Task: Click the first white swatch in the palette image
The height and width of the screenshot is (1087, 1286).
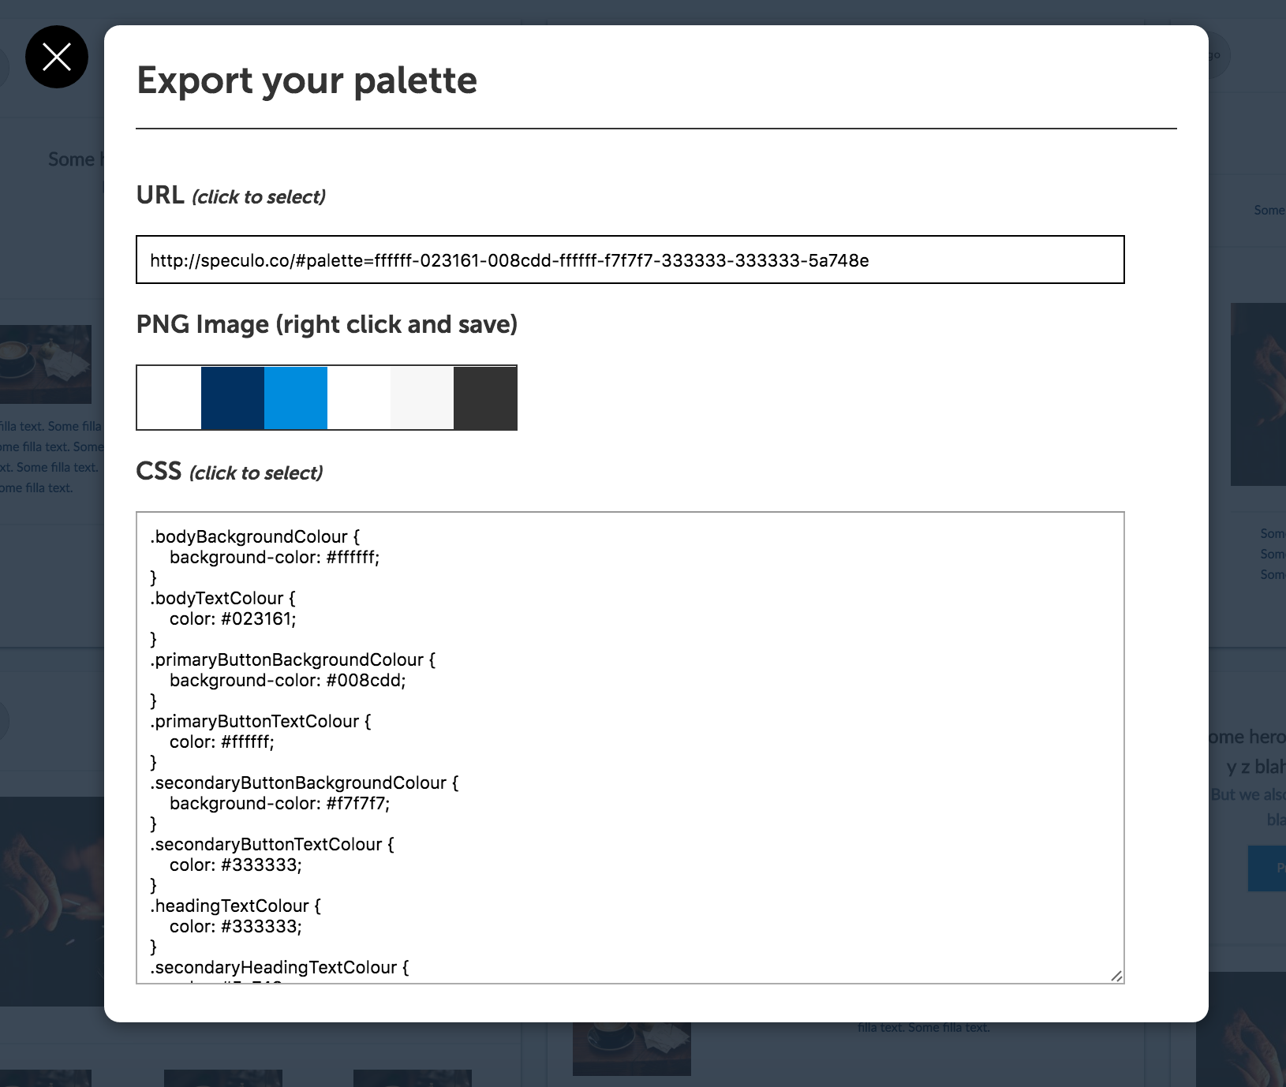Action: click(x=170, y=398)
